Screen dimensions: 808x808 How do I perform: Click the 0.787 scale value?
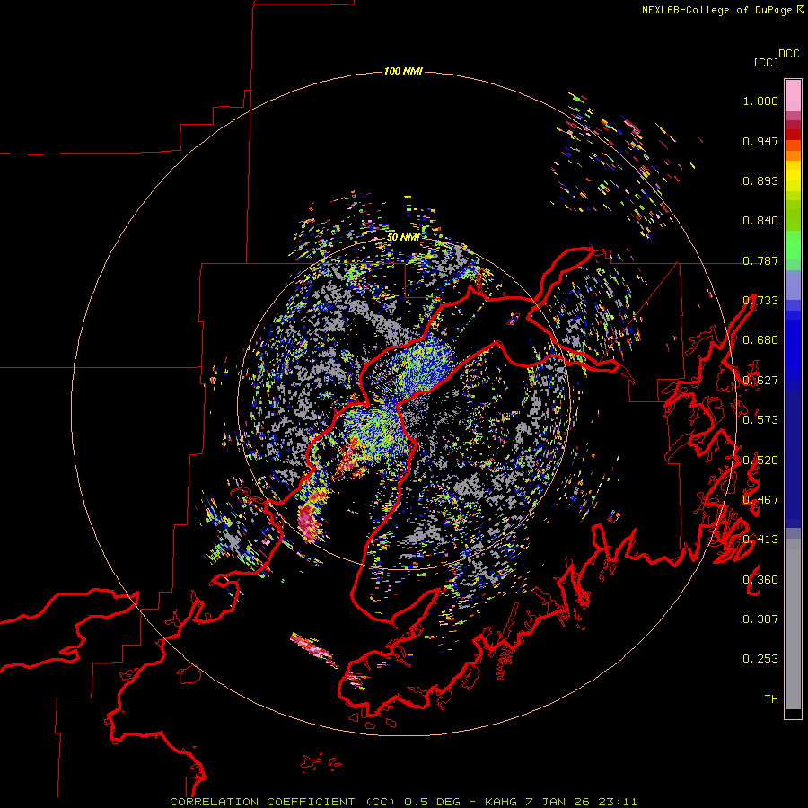point(760,260)
